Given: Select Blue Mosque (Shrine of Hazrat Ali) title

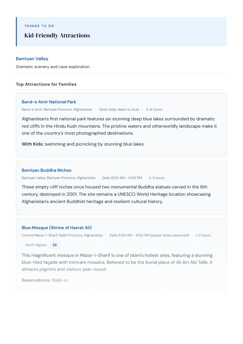Looking at the screenshot, I should point(56,228).
